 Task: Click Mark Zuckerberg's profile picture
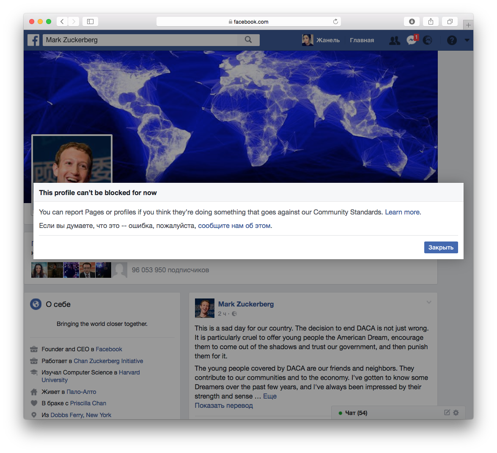(x=72, y=159)
